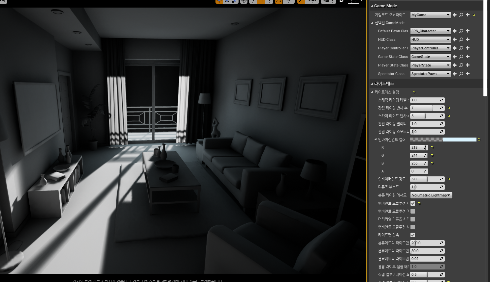The width and height of the screenshot is (490, 282).
Task: Use selected asset for HUD Class
Action: (x=455, y=39)
